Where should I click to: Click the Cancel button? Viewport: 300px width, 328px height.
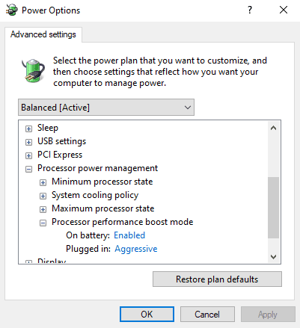207,315
